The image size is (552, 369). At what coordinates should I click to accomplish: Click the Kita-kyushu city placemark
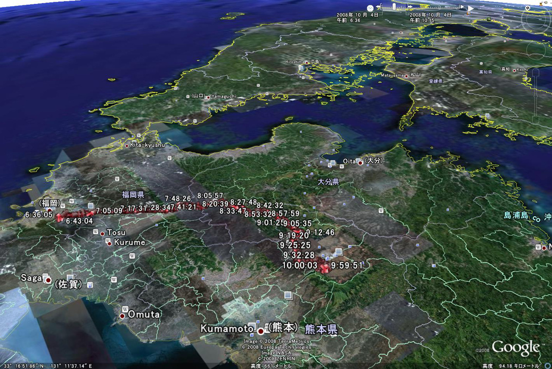[127, 145]
